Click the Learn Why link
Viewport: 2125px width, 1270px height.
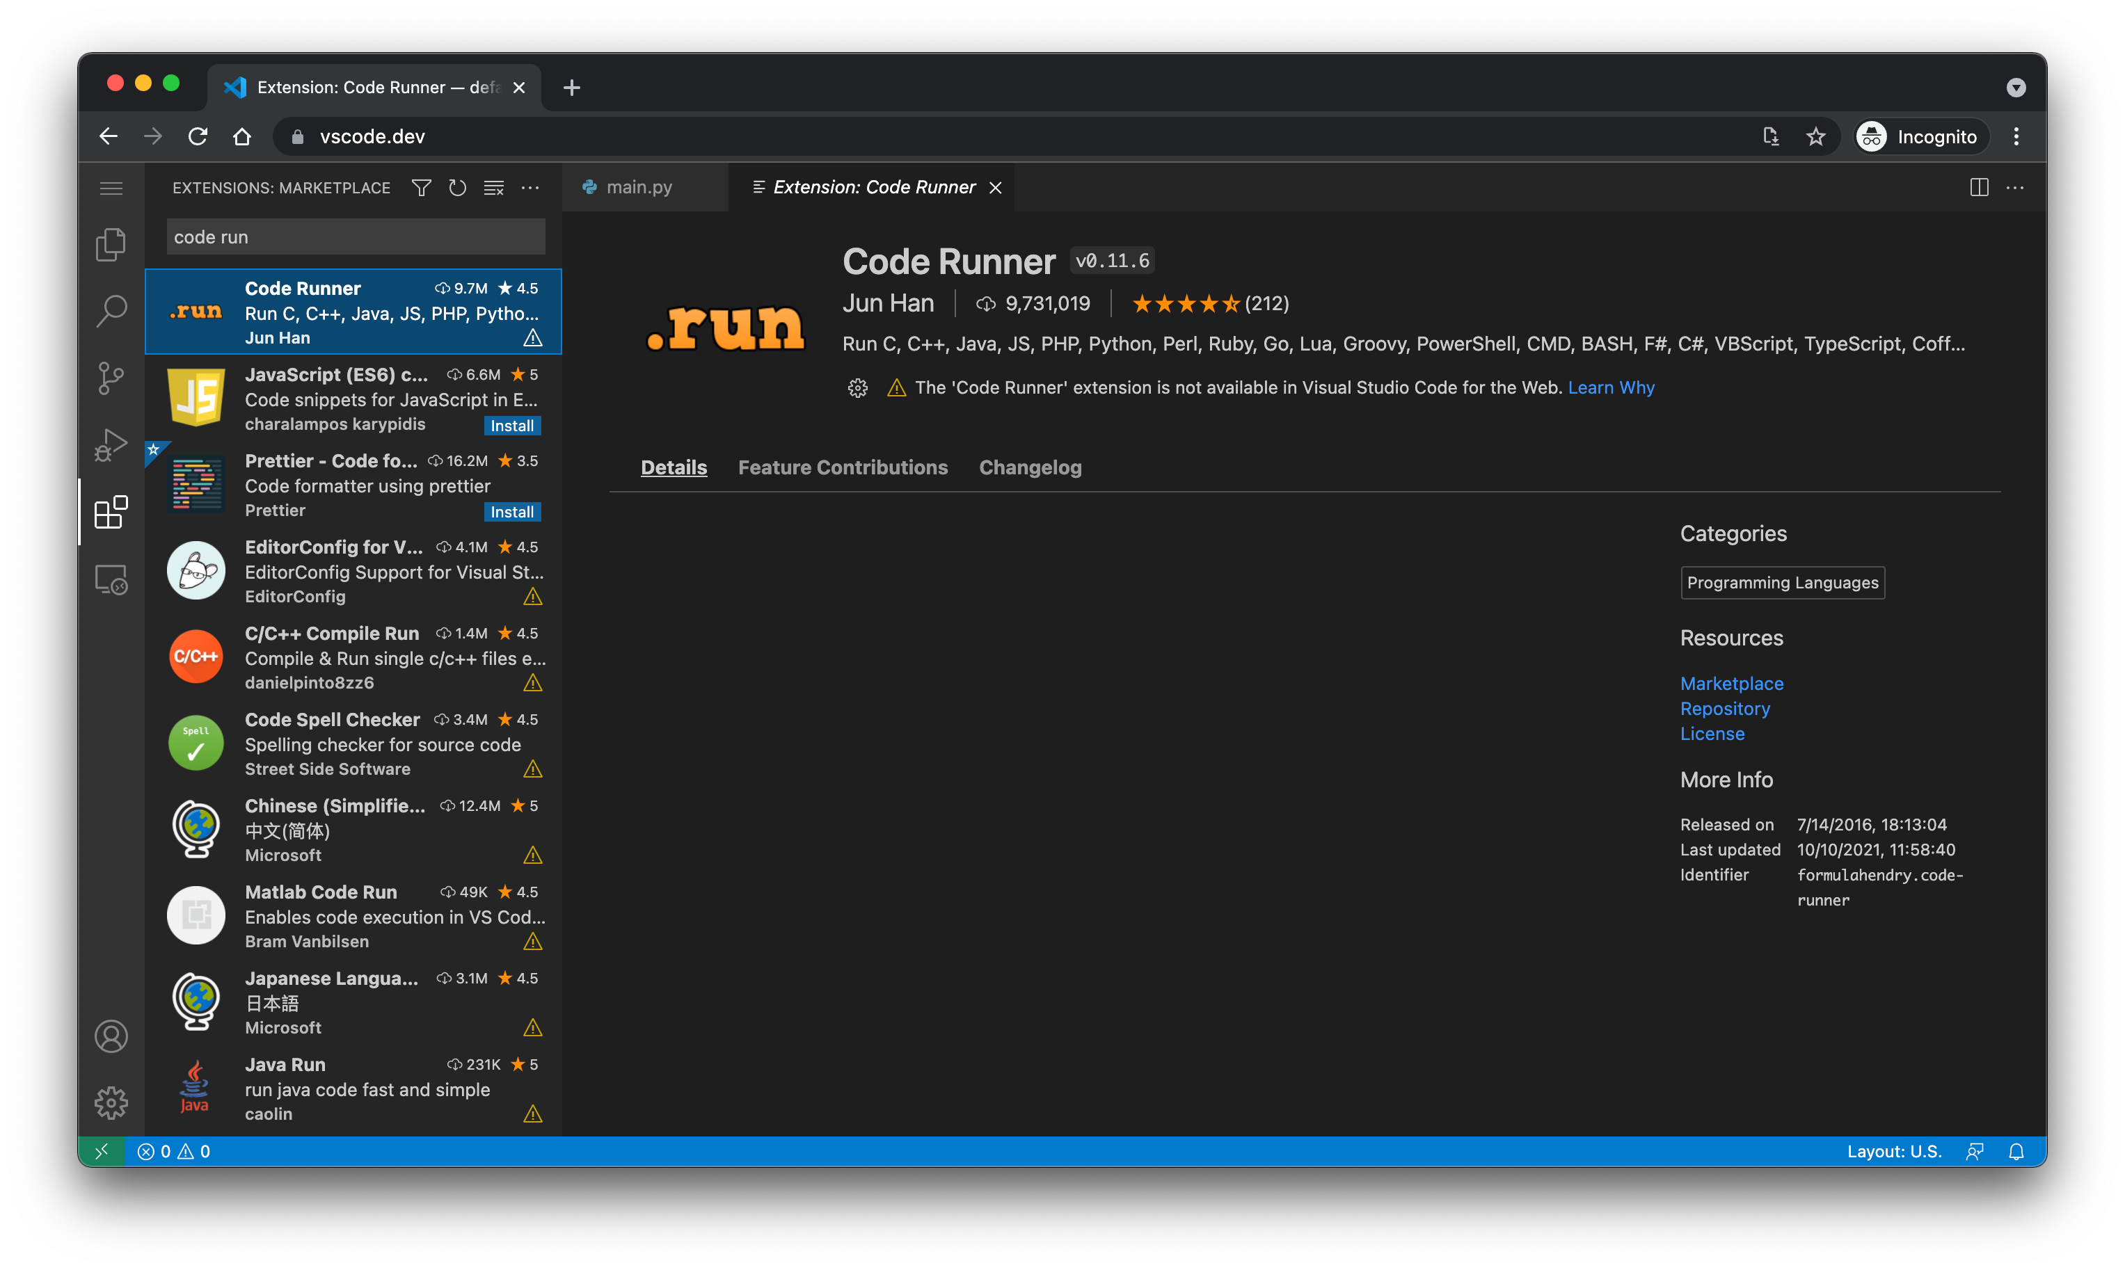click(x=1610, y=387)
